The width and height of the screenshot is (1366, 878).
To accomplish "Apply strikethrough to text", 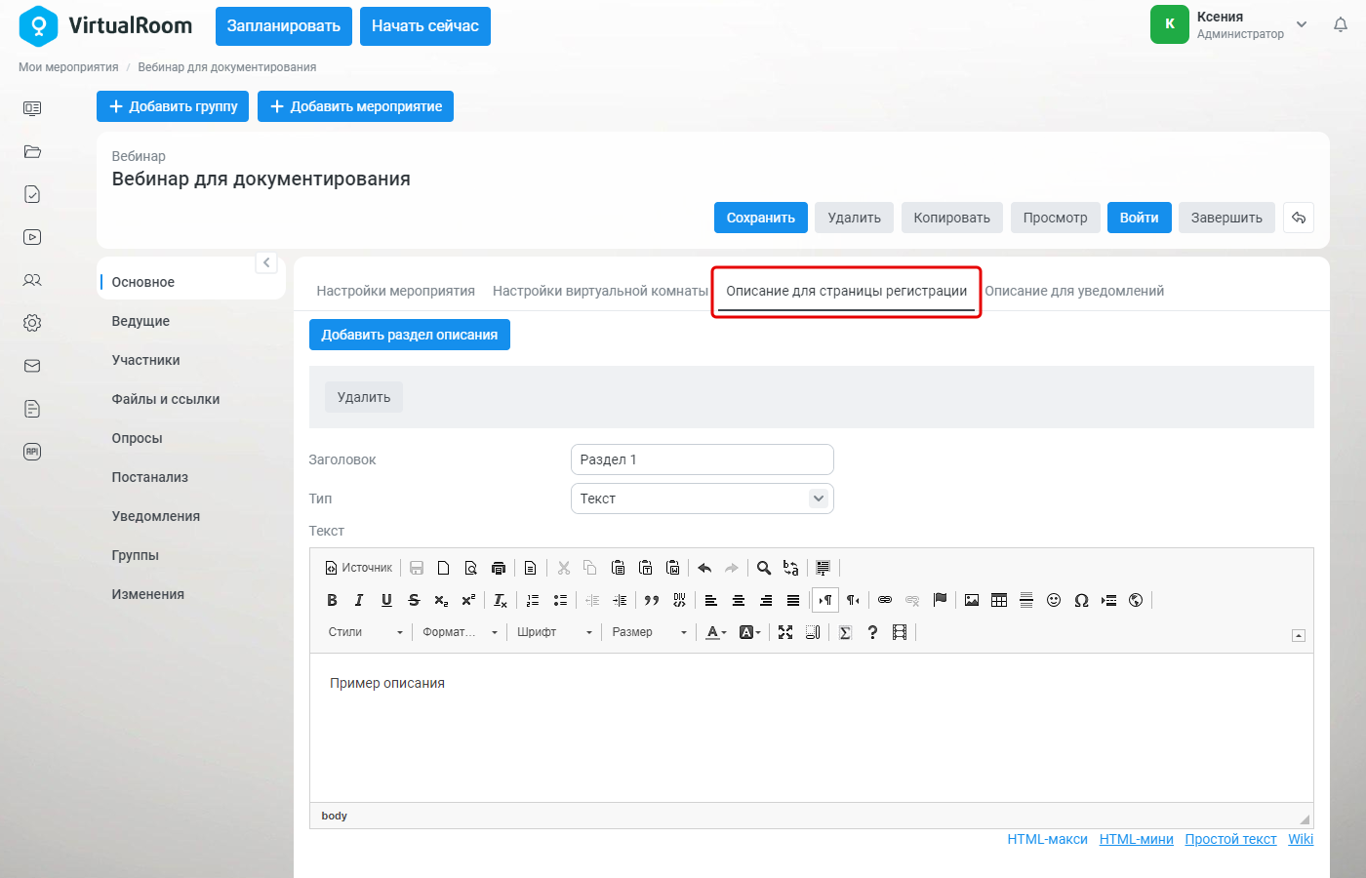I will pos(414,600).
